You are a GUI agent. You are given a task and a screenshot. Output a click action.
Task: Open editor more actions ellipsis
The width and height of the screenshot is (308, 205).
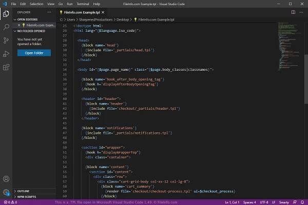pyautogui.click(x=301, y=12)
